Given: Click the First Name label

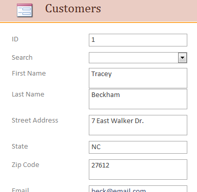Looking at the screenshot, I should pyautogui.click(x=29, y=74).
